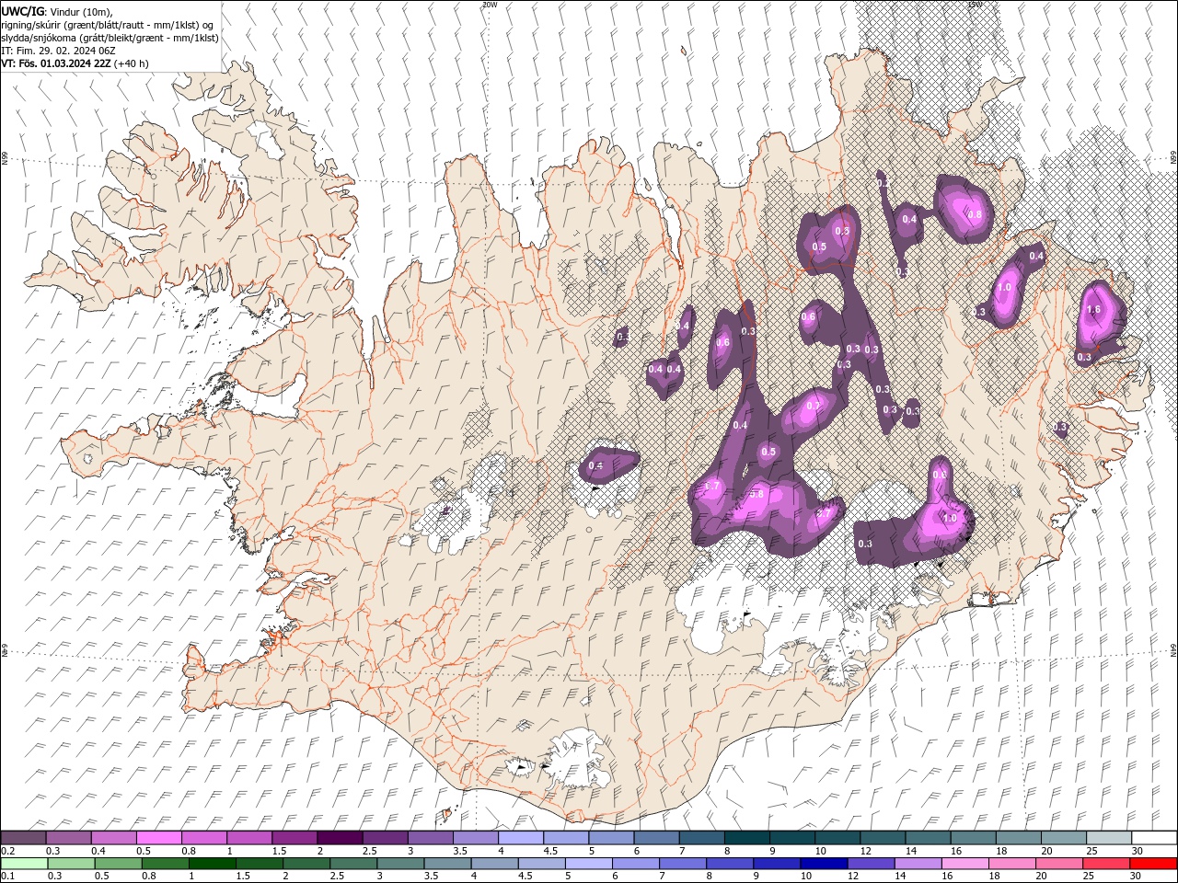
Task: Pick the violet swatch labeled 12 in bottom row
Action: [871, 864]
